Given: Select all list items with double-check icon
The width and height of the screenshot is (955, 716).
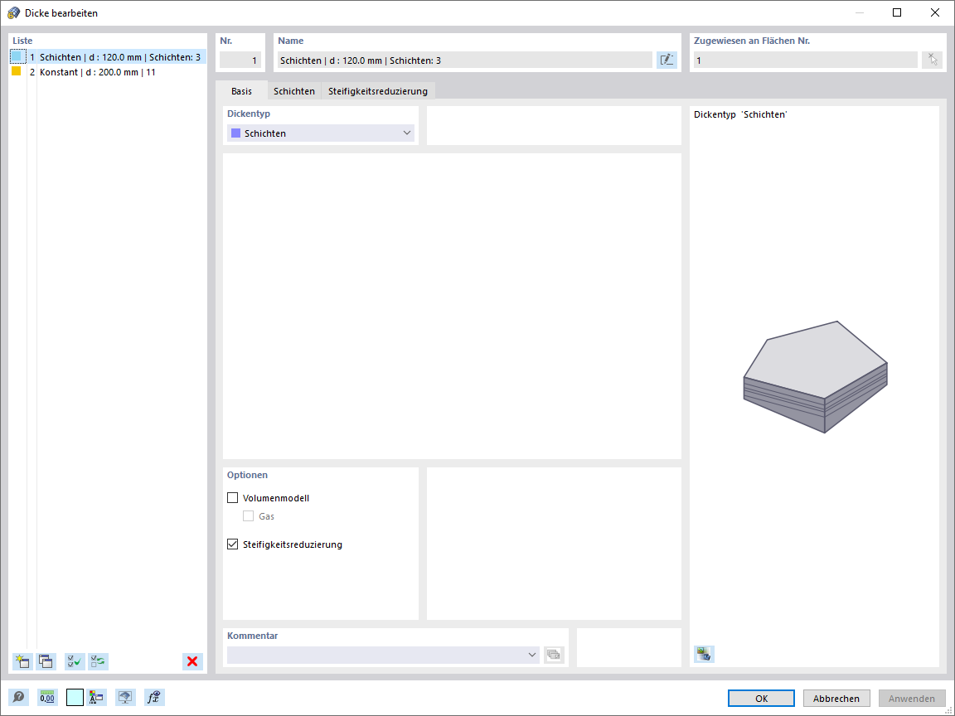Looking at the screenshot, I should pyautogui.click(x=75, y=661).
